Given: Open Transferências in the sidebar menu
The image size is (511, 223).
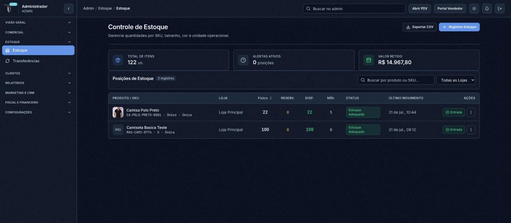Looking at the screenshot, I should (x=38, y=61).
